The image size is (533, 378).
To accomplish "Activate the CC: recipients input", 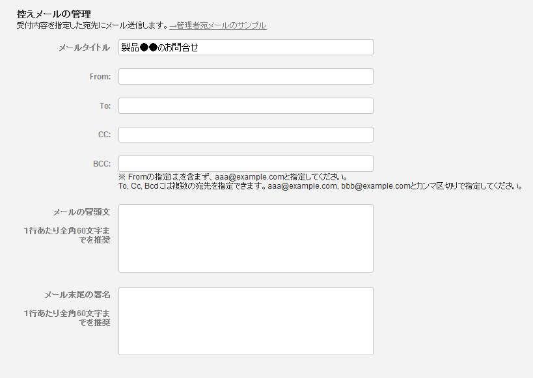I will click(245, 134).
